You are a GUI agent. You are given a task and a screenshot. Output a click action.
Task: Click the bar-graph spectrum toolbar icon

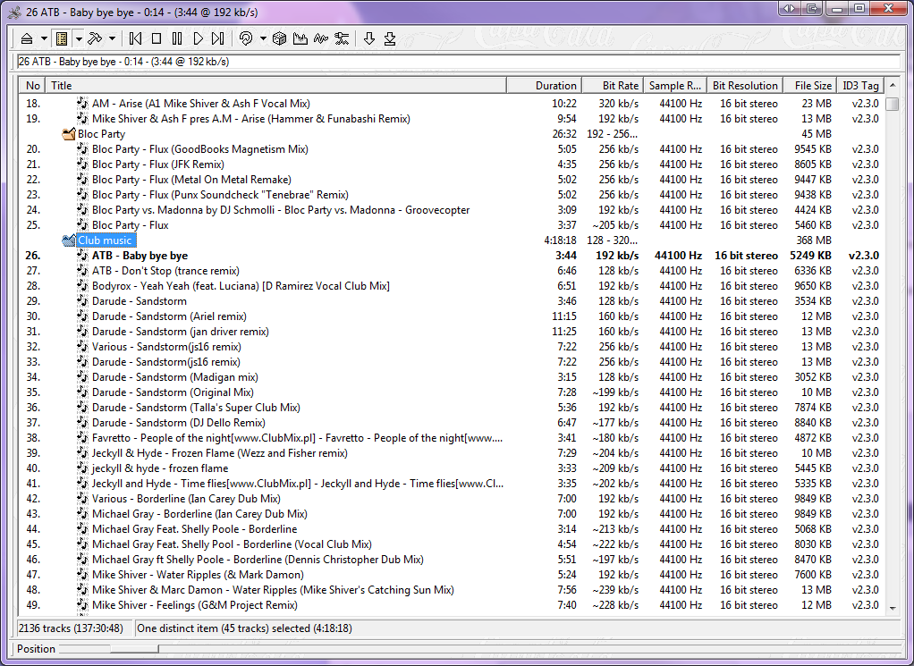[300, 38]
